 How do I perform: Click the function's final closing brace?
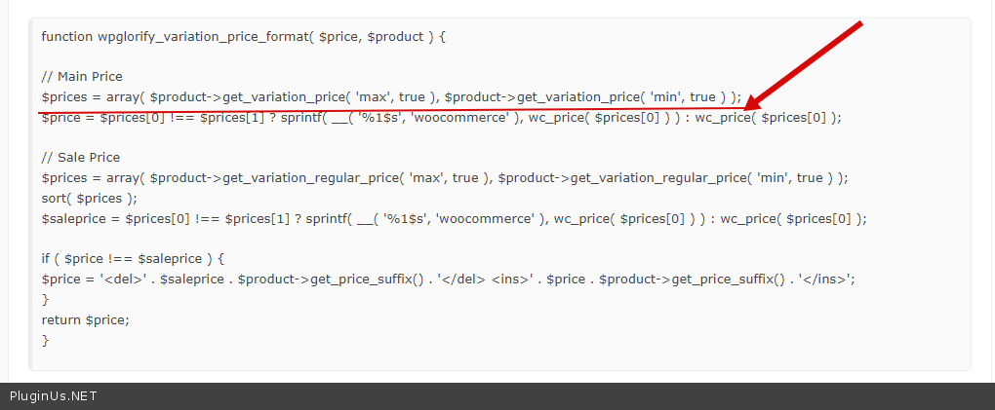point(45,340)
